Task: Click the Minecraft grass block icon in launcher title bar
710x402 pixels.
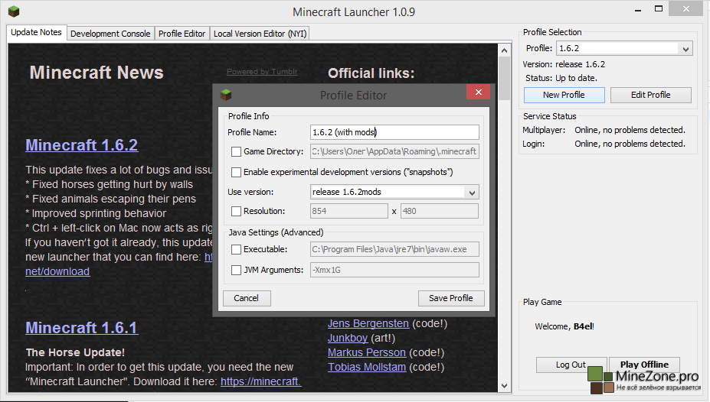Action: click(14, 11)
